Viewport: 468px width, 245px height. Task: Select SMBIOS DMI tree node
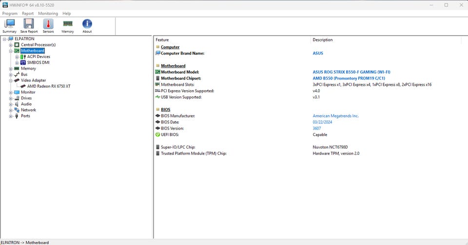tap(38, 62)
